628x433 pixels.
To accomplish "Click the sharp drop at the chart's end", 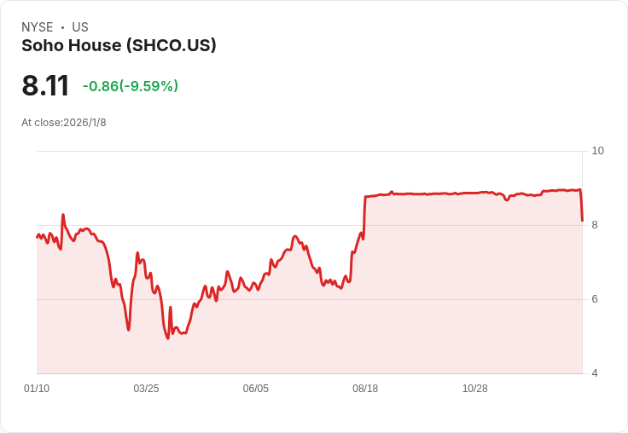I will 581,206.
